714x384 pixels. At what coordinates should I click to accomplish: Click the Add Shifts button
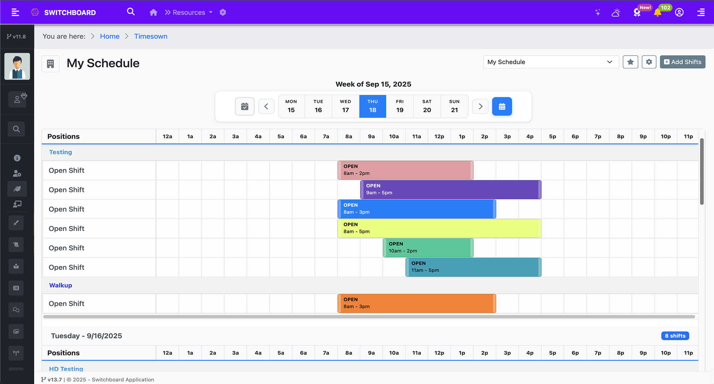tap(683, 62)
